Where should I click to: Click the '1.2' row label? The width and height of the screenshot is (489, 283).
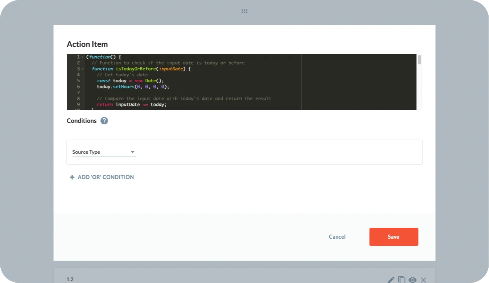point(70,279)
